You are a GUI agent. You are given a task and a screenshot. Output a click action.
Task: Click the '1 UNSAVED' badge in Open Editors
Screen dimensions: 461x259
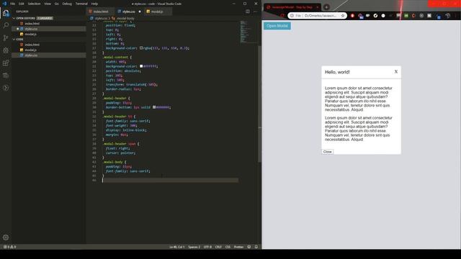45,18
